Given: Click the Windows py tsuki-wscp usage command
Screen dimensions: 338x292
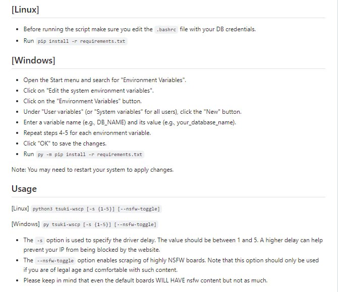Looking at the screenshot, I should [99, 225].
